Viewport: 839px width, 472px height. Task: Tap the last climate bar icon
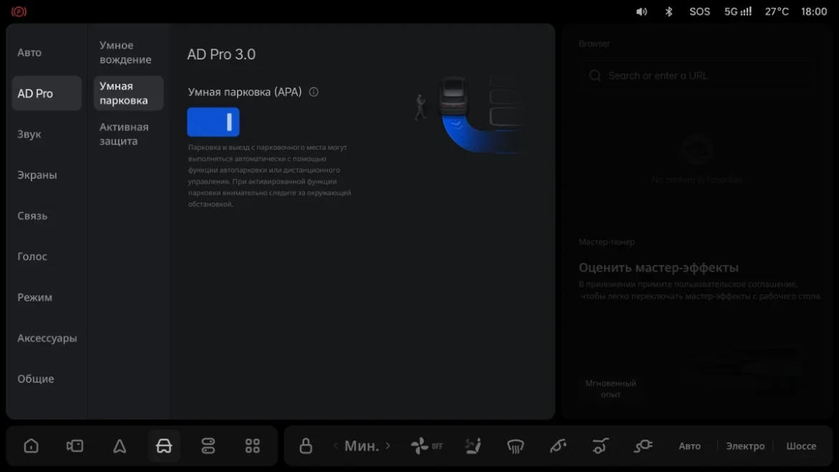(x=643, y=445)
